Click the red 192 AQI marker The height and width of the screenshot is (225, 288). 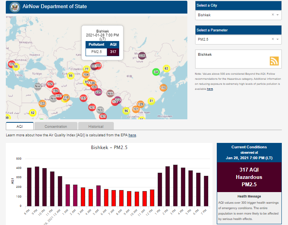point(50,84)
